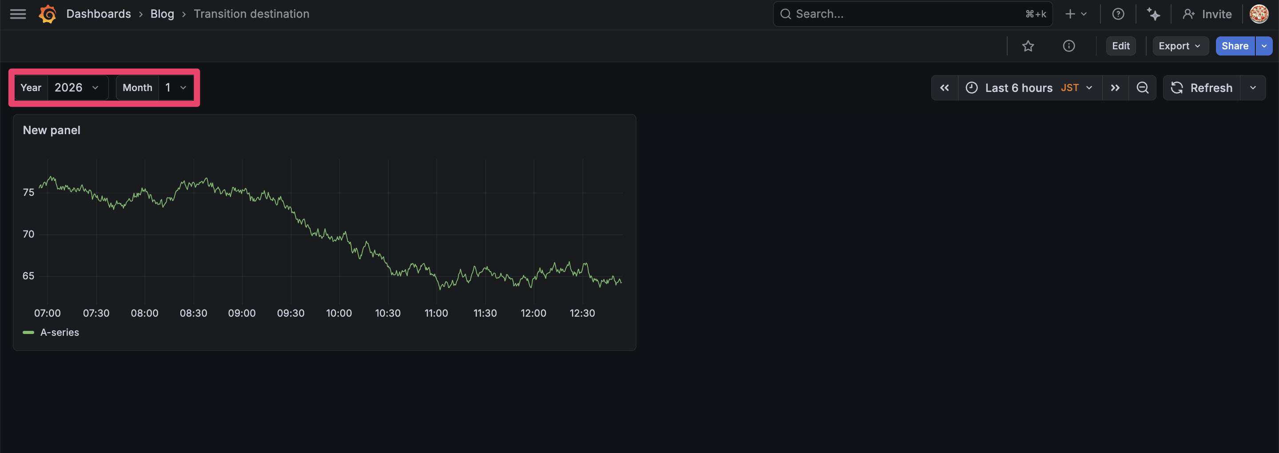
Task: Expand the Year 2026 variable dropdown
Action: point(76,88)
